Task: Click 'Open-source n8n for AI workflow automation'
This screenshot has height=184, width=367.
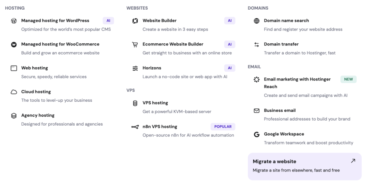Action: [x=188, y=135]
